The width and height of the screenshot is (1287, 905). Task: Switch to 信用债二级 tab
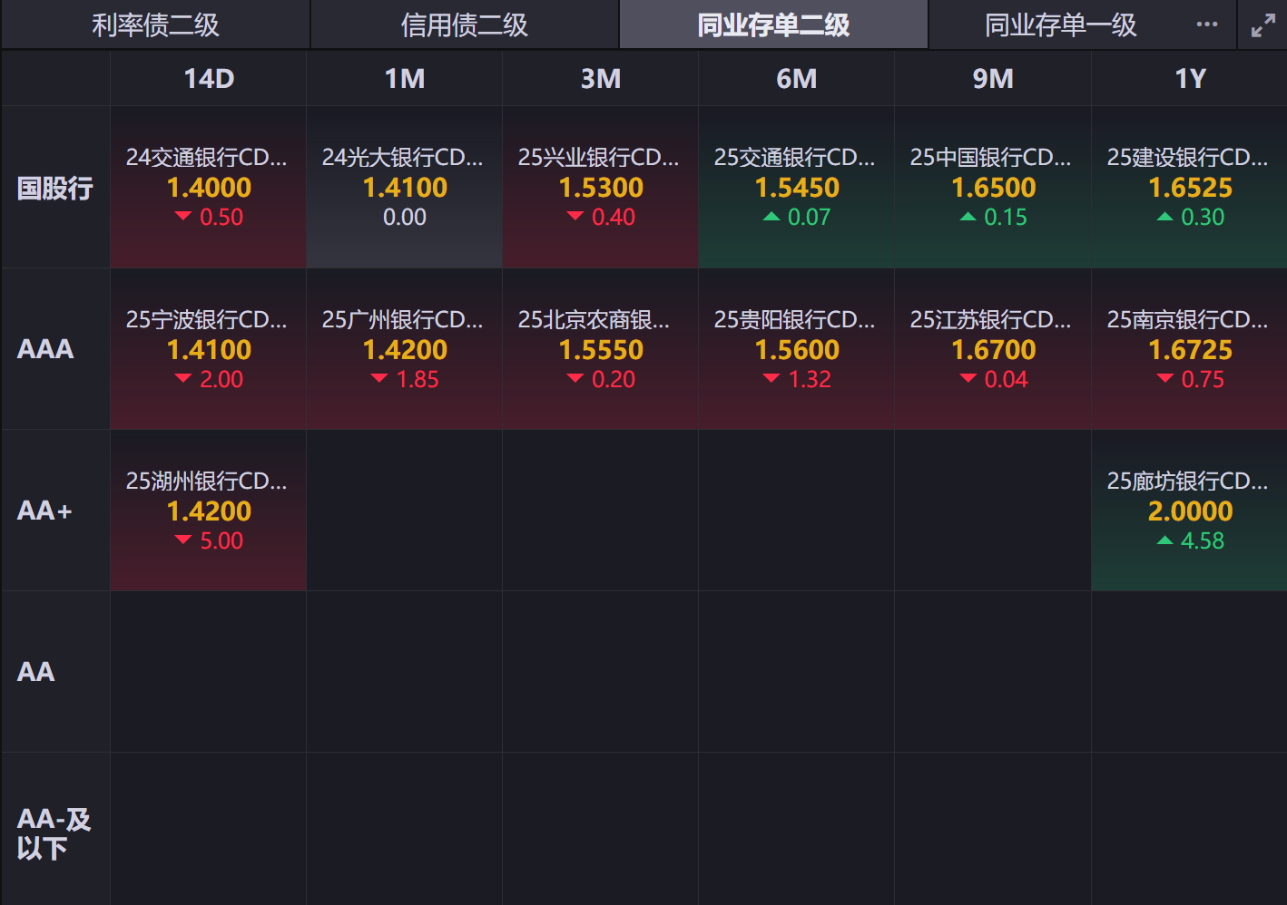(465, 24)
